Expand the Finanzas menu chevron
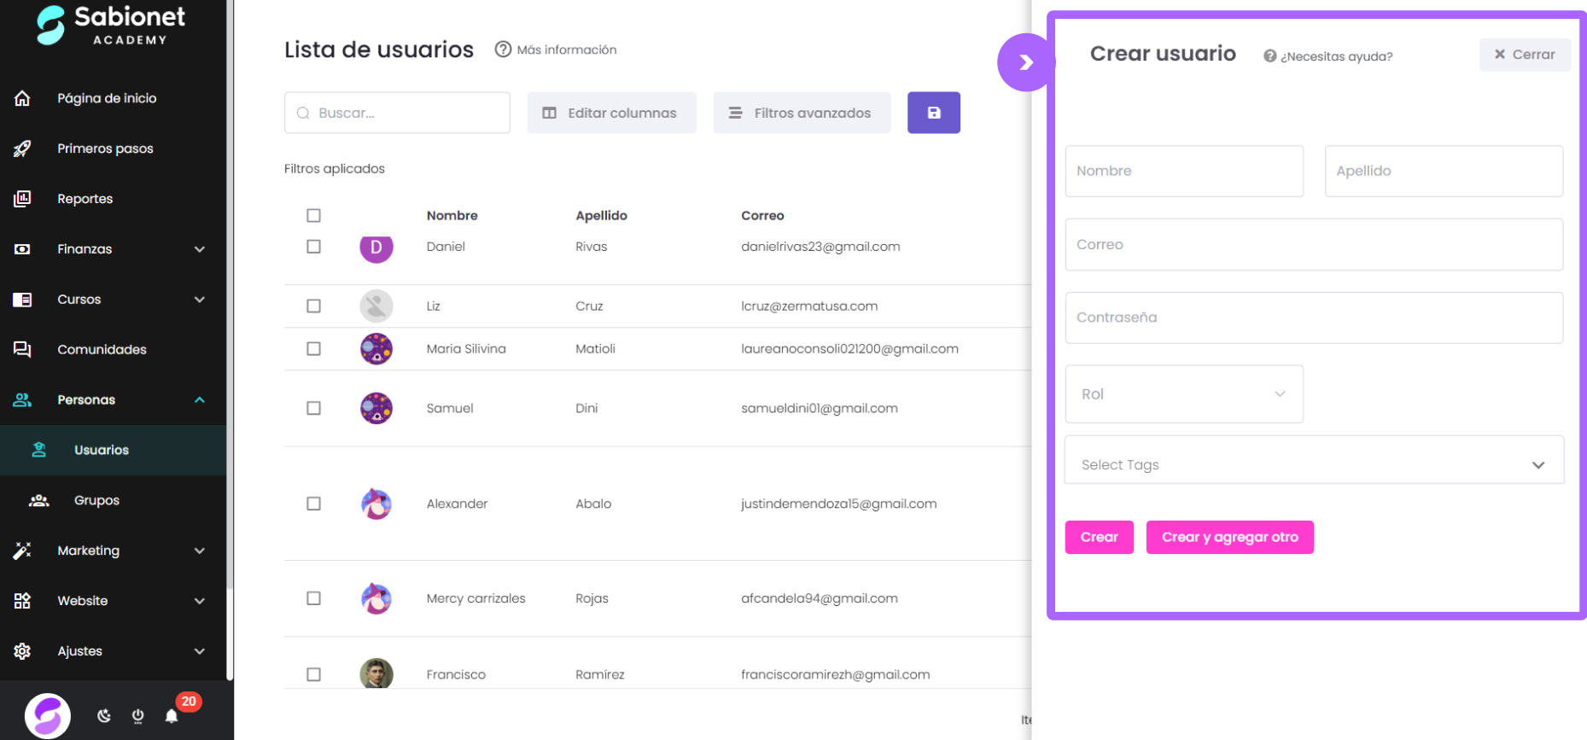Image resolution: width=1587 pixels, height=740 pixels. click(200, 249)
